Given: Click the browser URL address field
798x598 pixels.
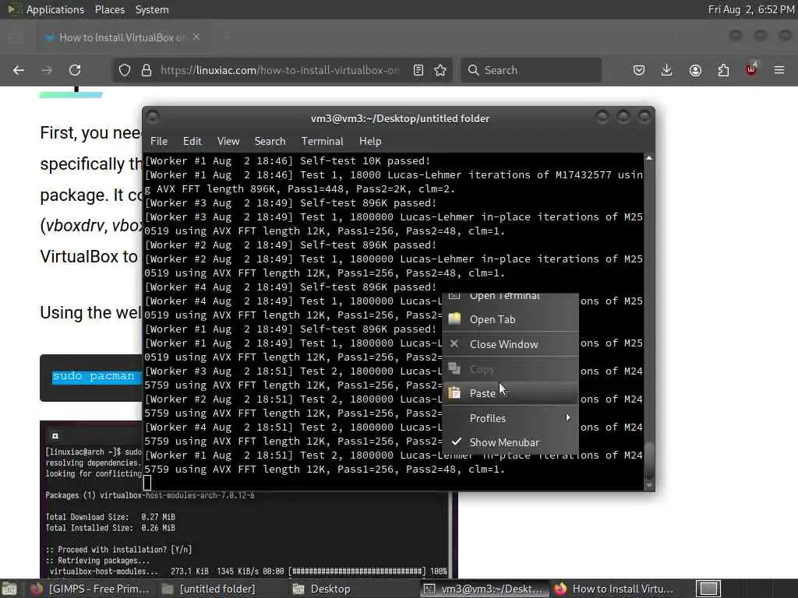Looking at the screenshot, I should 280,70.
